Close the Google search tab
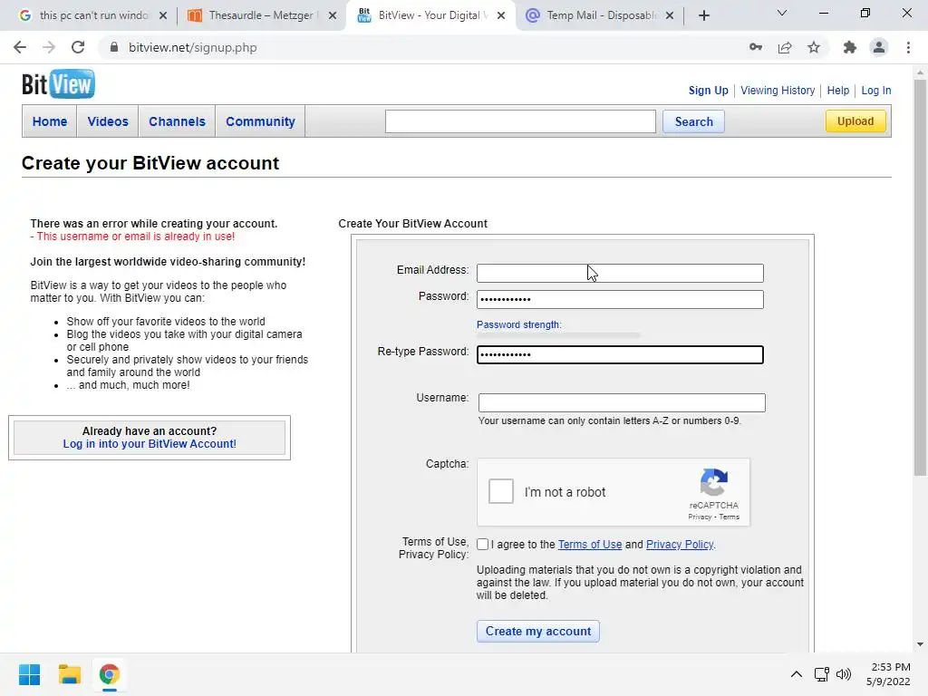Viewport: 928px width, 696px height. 163,15
